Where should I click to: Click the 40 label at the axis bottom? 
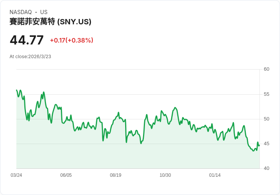point(266,168)
